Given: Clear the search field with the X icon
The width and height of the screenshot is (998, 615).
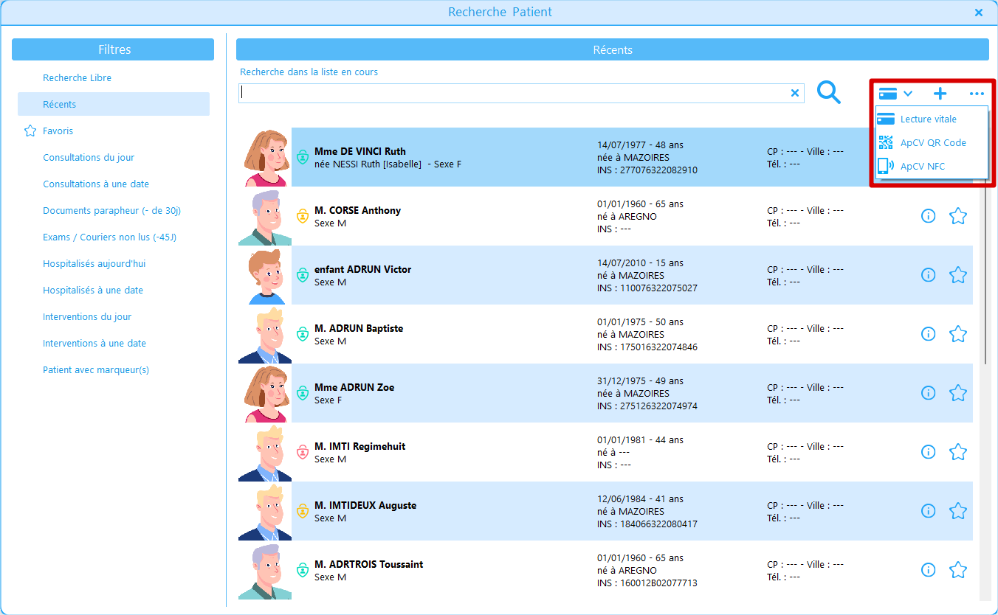Looking at the screenshot, I should point(795,93).
